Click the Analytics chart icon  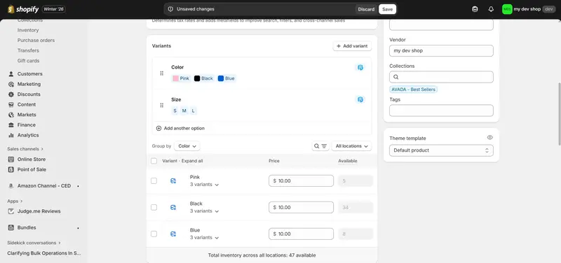coord(11,135)
